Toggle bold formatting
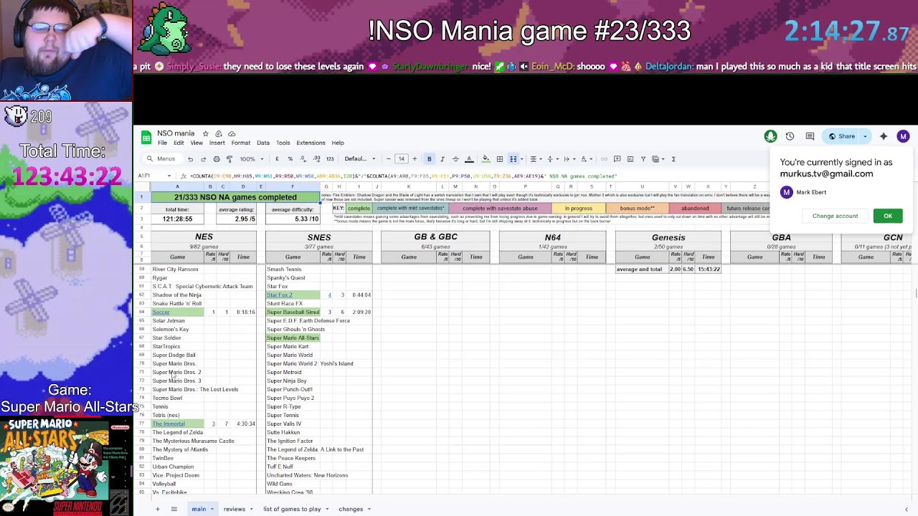The image size is (918, 516). (429, 159)
